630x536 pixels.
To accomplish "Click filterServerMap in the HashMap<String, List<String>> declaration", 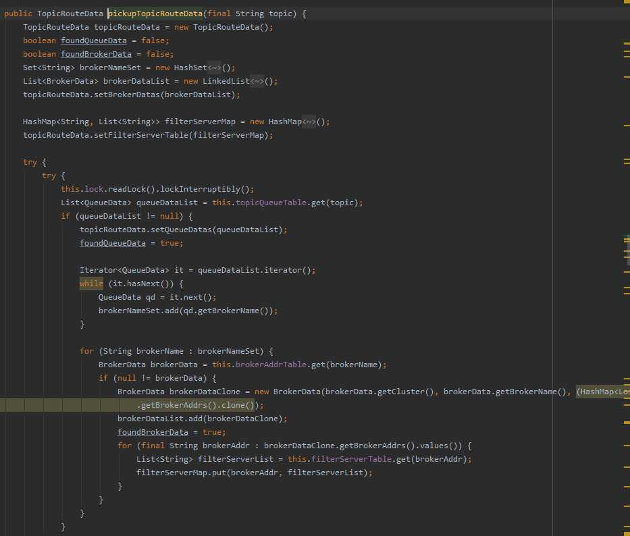I will pyautogui.click(x=200, y=122).
